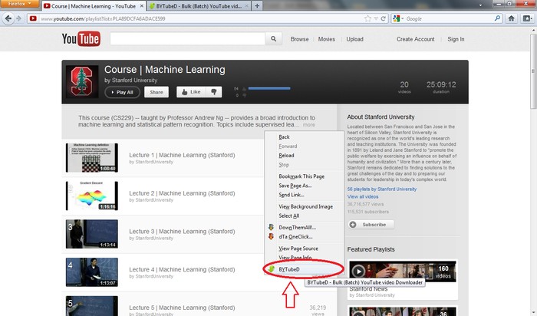Open the Upload link in header
Screen dimensions: 537x316
[354, 39]
